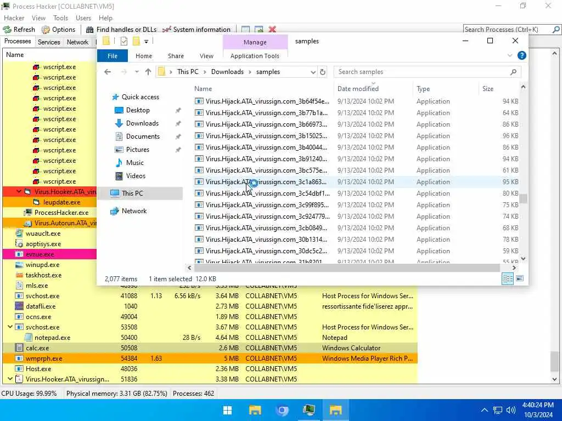Switch to large icons view in Explorer status bar

520,279
